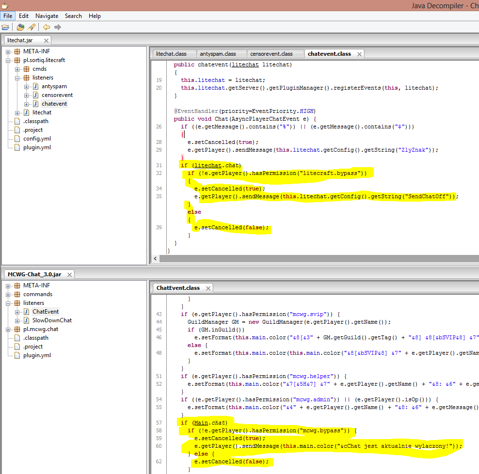This screenshot has width=479, height=474.
Task: Expand the commands package node
Action: [x=8, y=295]
